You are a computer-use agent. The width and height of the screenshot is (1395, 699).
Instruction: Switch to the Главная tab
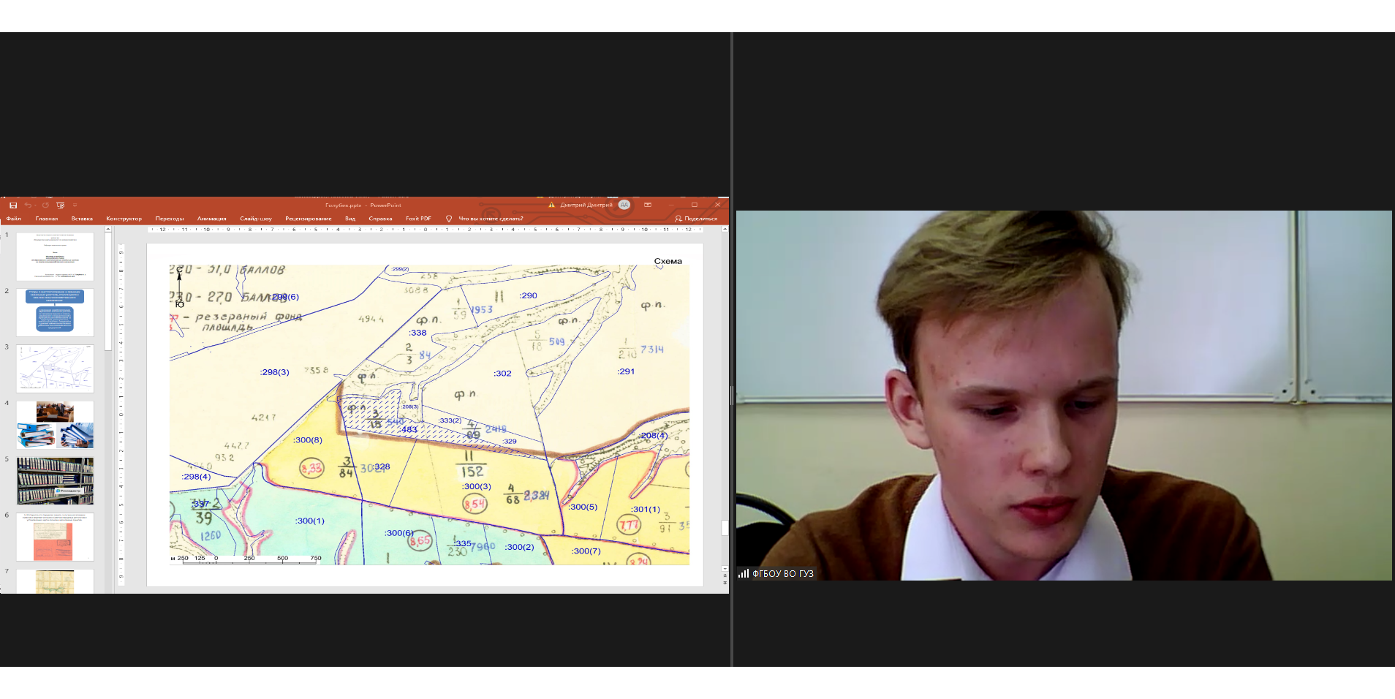[47, 219]
